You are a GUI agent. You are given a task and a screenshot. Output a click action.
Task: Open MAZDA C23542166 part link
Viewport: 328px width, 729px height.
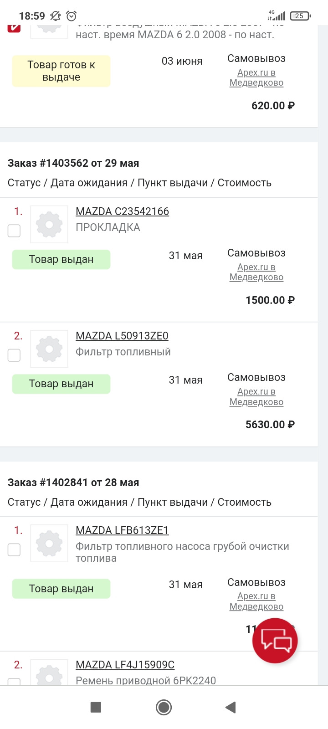(122, 211)
